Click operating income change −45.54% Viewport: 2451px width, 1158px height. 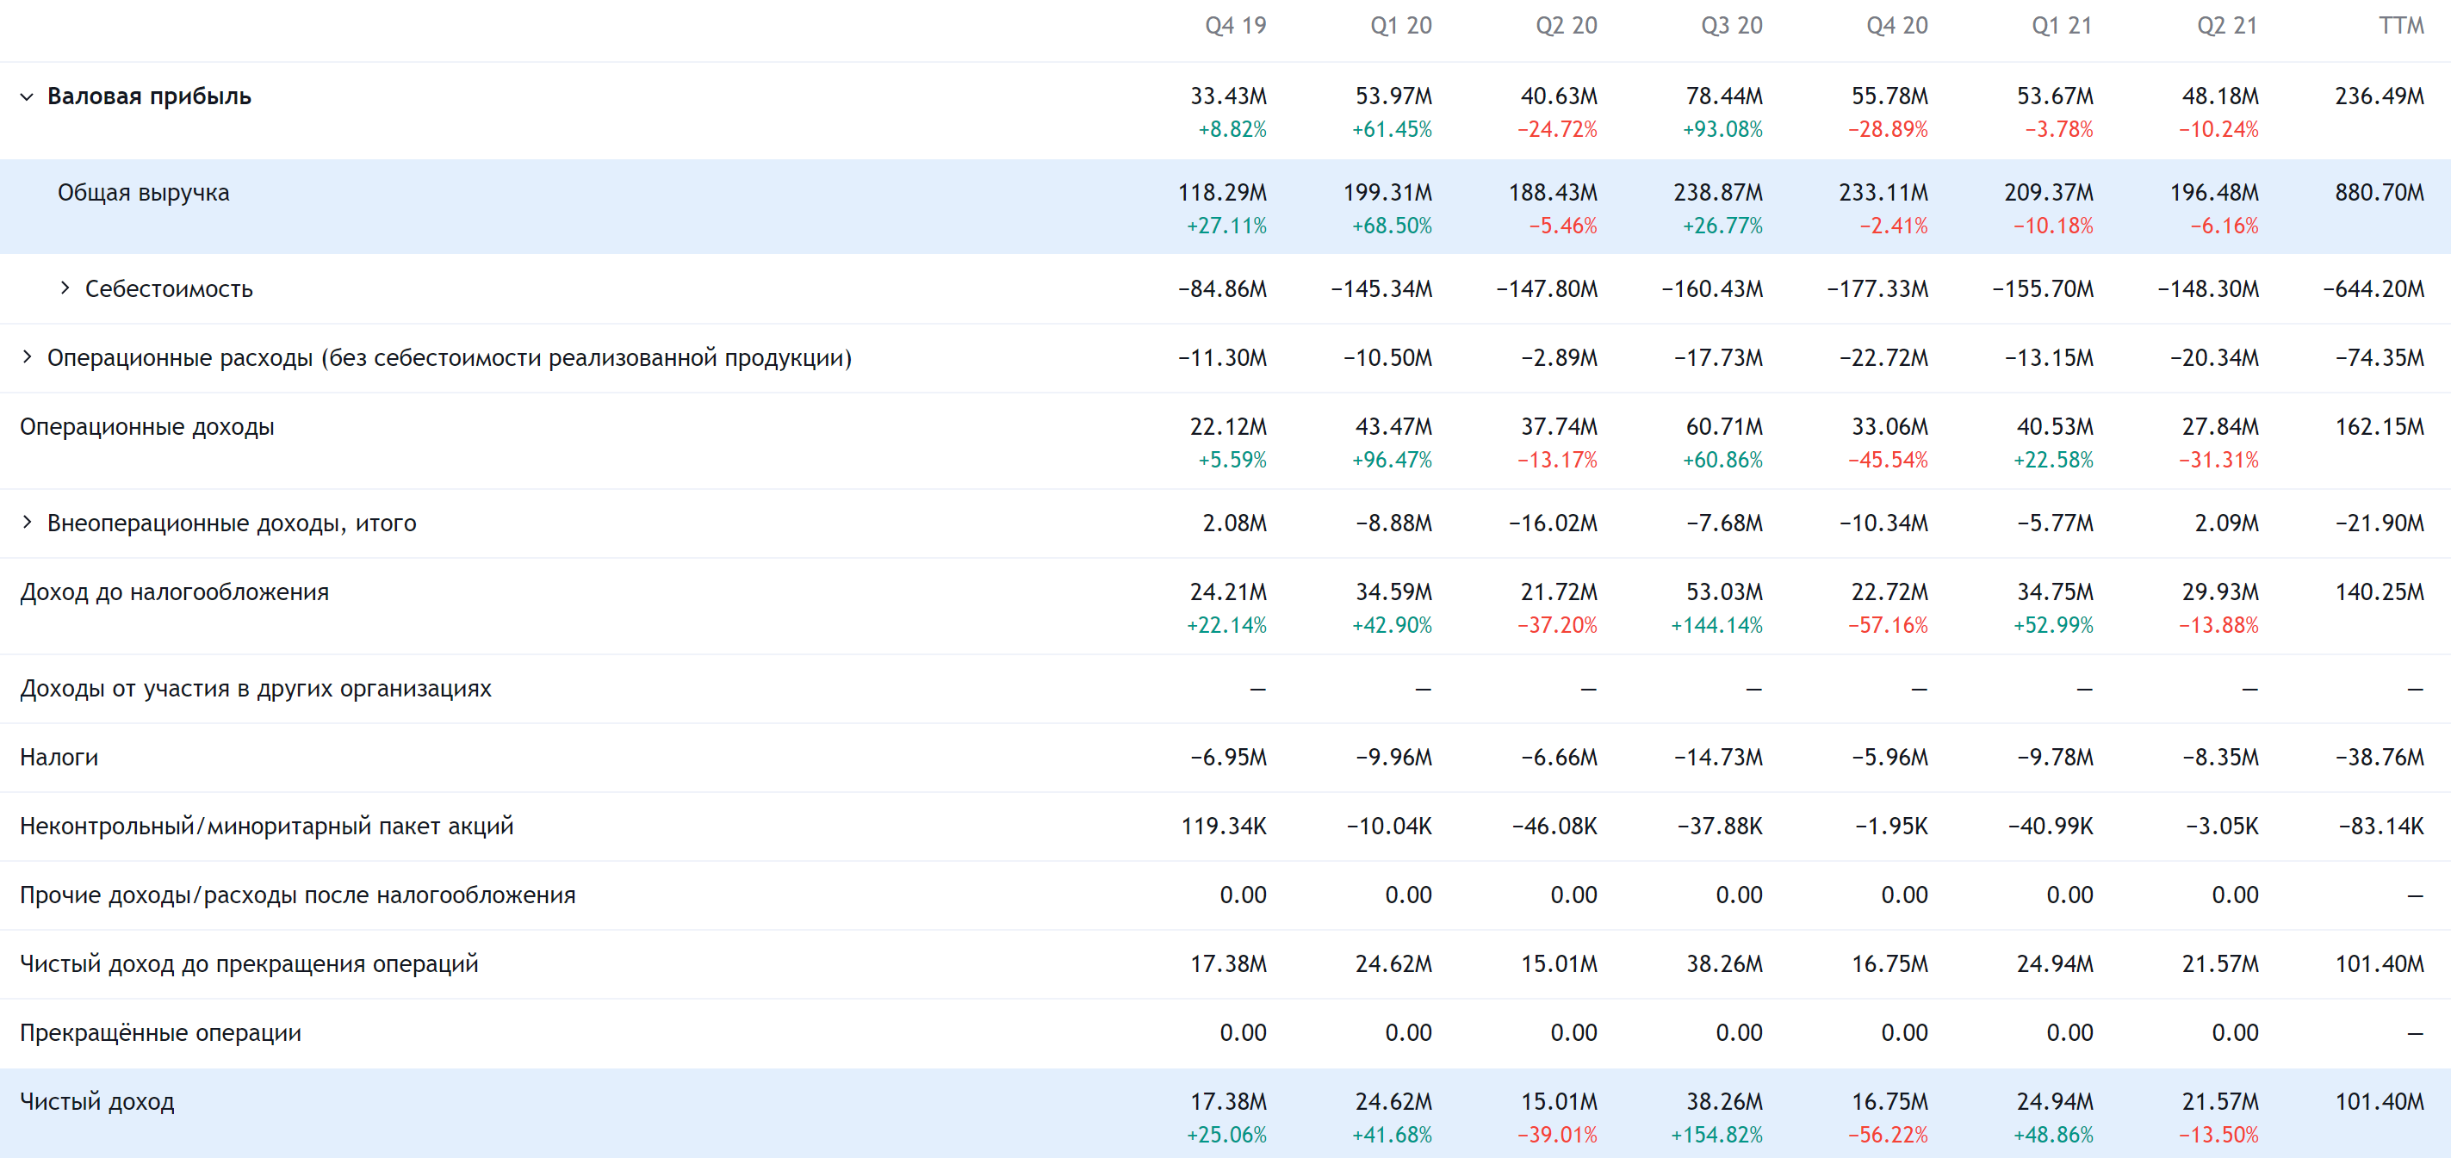[1888, 461]
